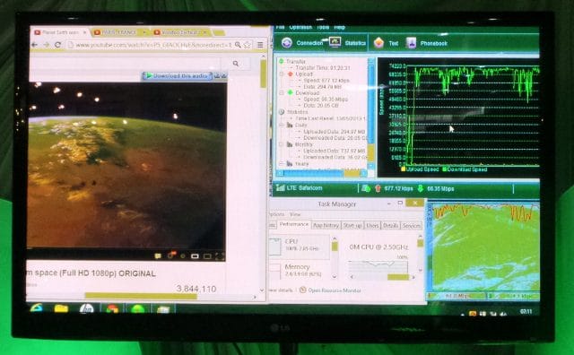
Task: Open the Operation menu in modem app
Action: 300,28
